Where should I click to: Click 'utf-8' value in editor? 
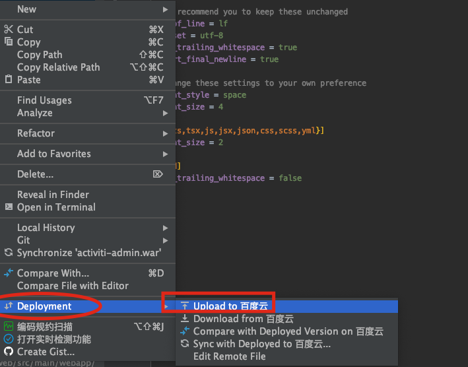(x=212, y=36)
